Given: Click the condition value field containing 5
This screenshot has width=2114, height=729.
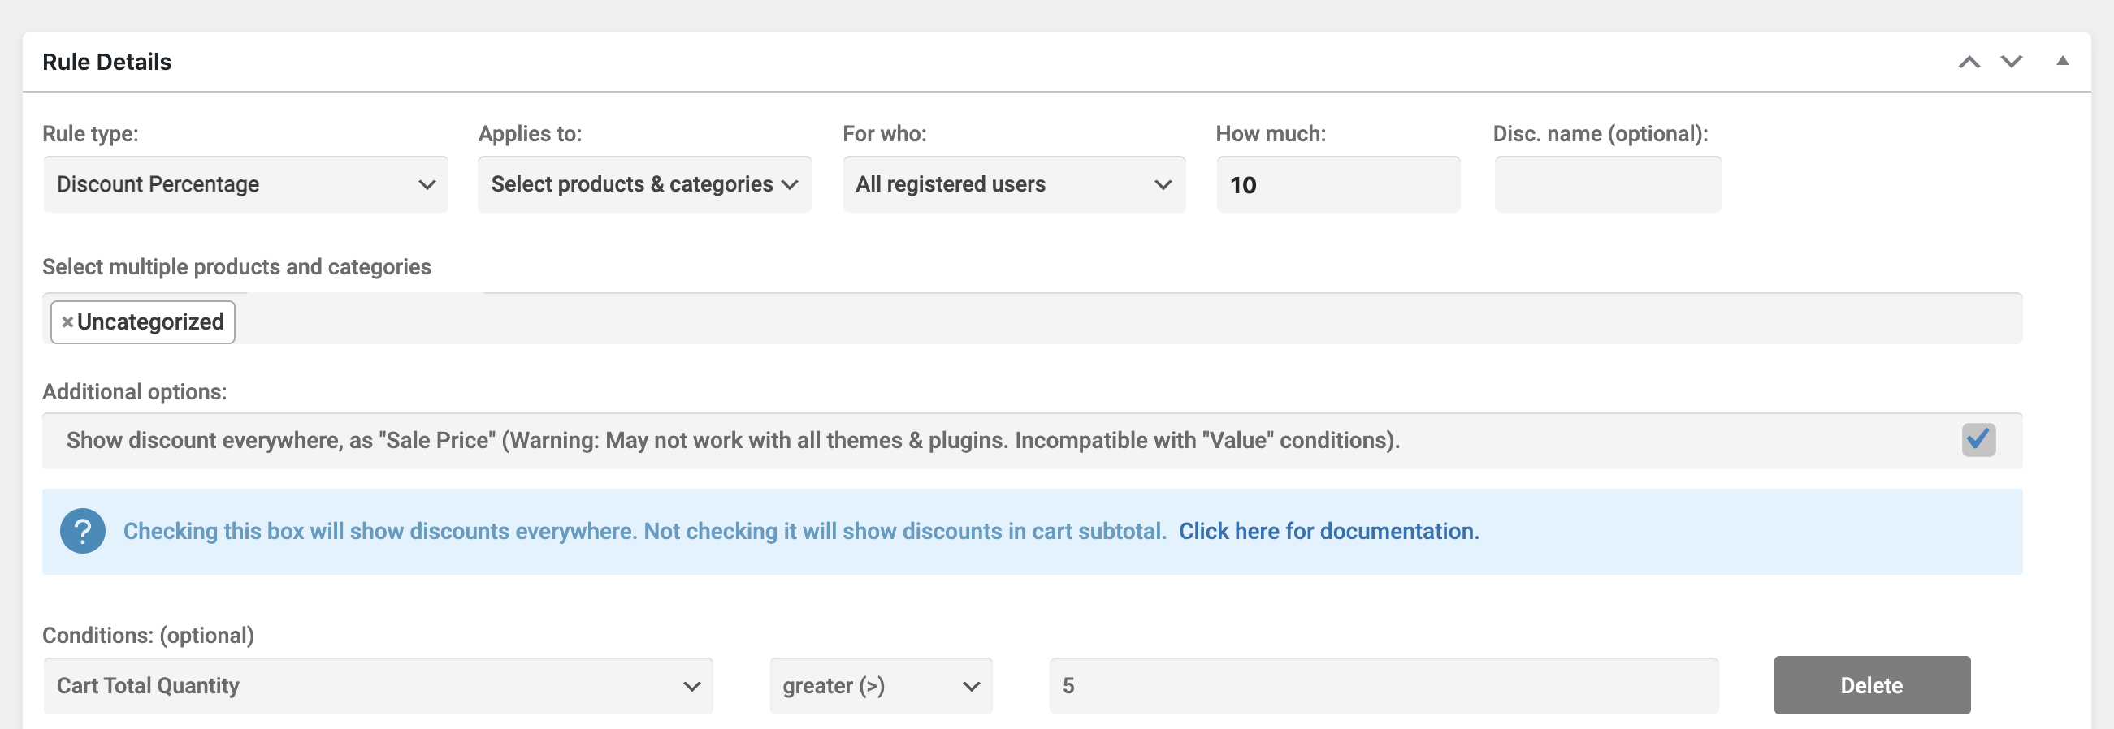Looking at the screenshot, I should [x=1384, y=685].
